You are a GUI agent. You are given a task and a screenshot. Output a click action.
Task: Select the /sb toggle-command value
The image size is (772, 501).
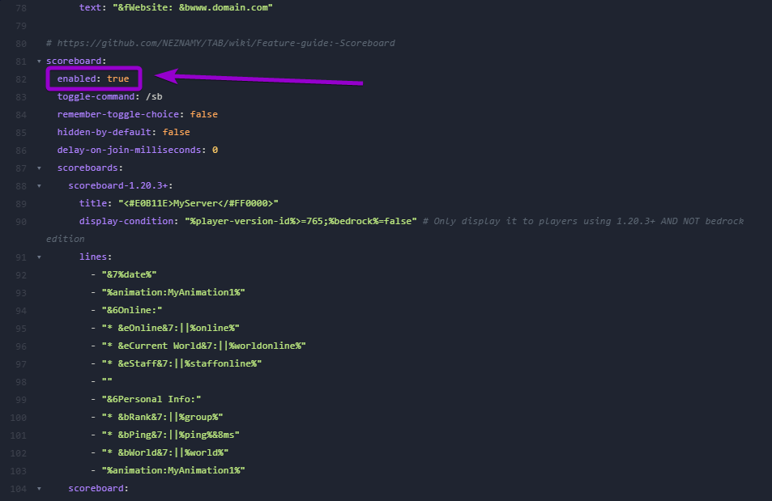tap(153, 96)
